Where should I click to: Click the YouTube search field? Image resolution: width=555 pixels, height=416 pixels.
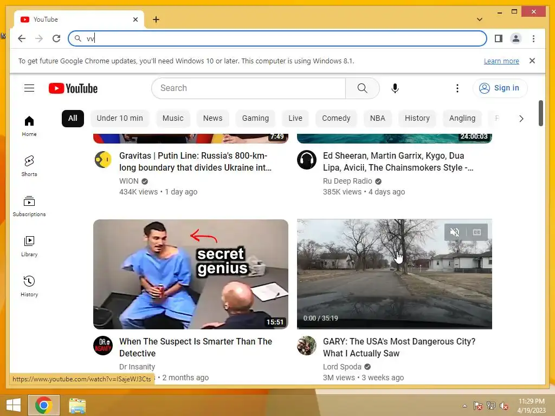pyautogui.click(x=248, y=88)
